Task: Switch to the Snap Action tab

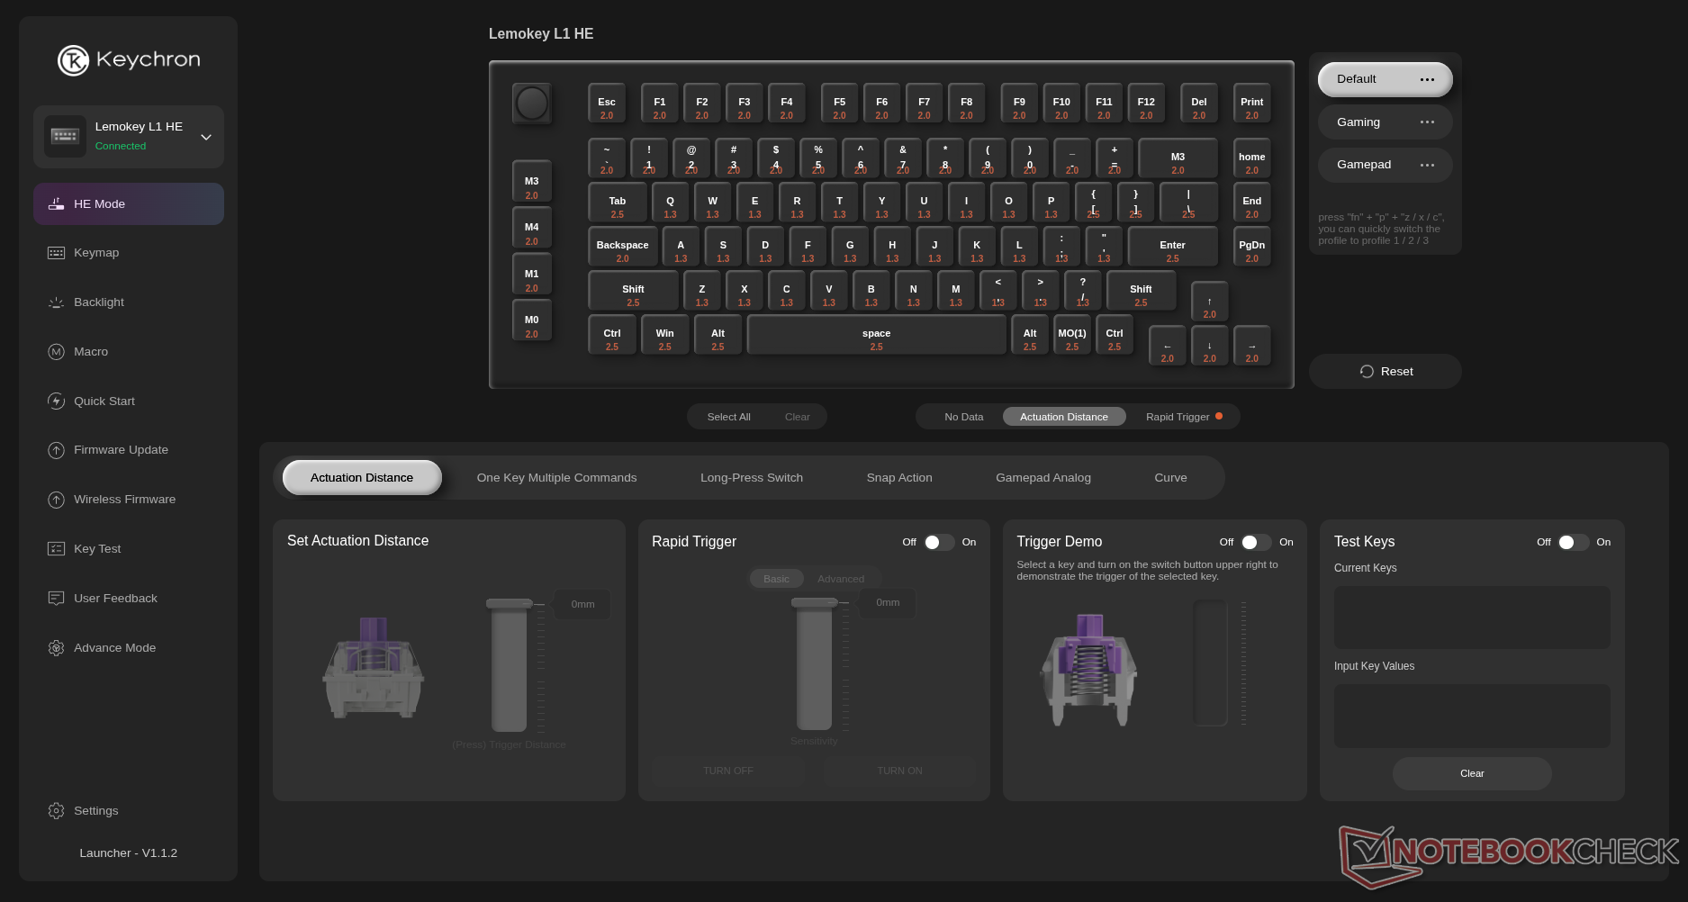Action: [899, 478]
